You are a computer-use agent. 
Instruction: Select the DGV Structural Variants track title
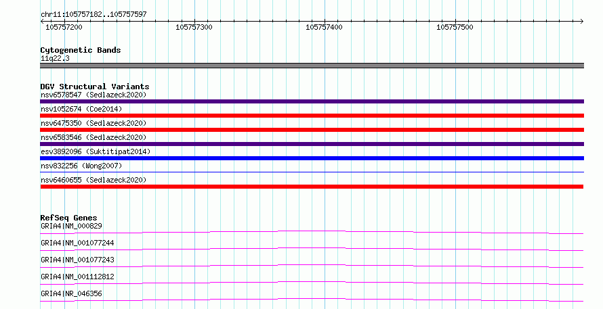95,87
